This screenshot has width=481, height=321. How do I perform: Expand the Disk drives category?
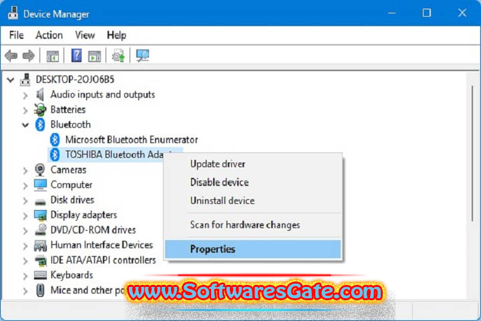click(x=25, y=201)
